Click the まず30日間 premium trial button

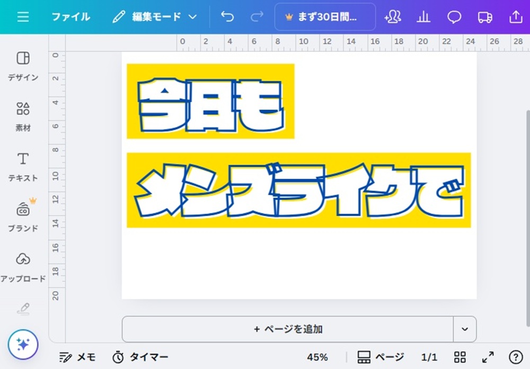(325, 17)
